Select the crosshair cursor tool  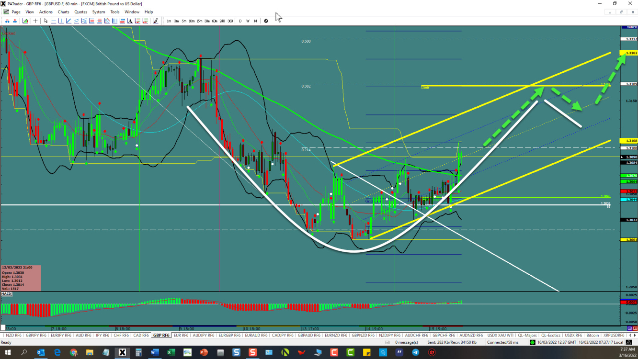point(35,21)
